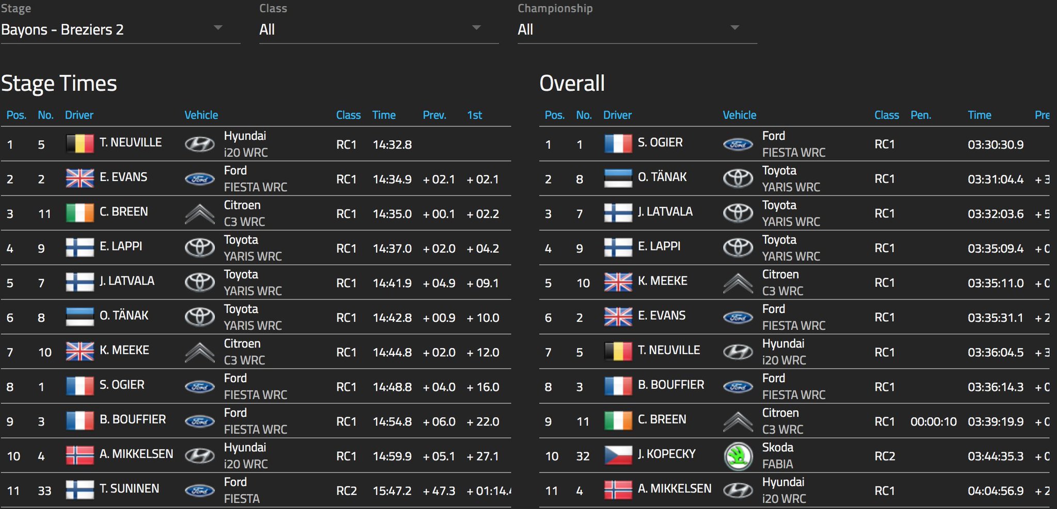Viewport: 1057px width, 509px height.
Task: Sort Overall table by Pen. column header
Action: tap(921, 115)
